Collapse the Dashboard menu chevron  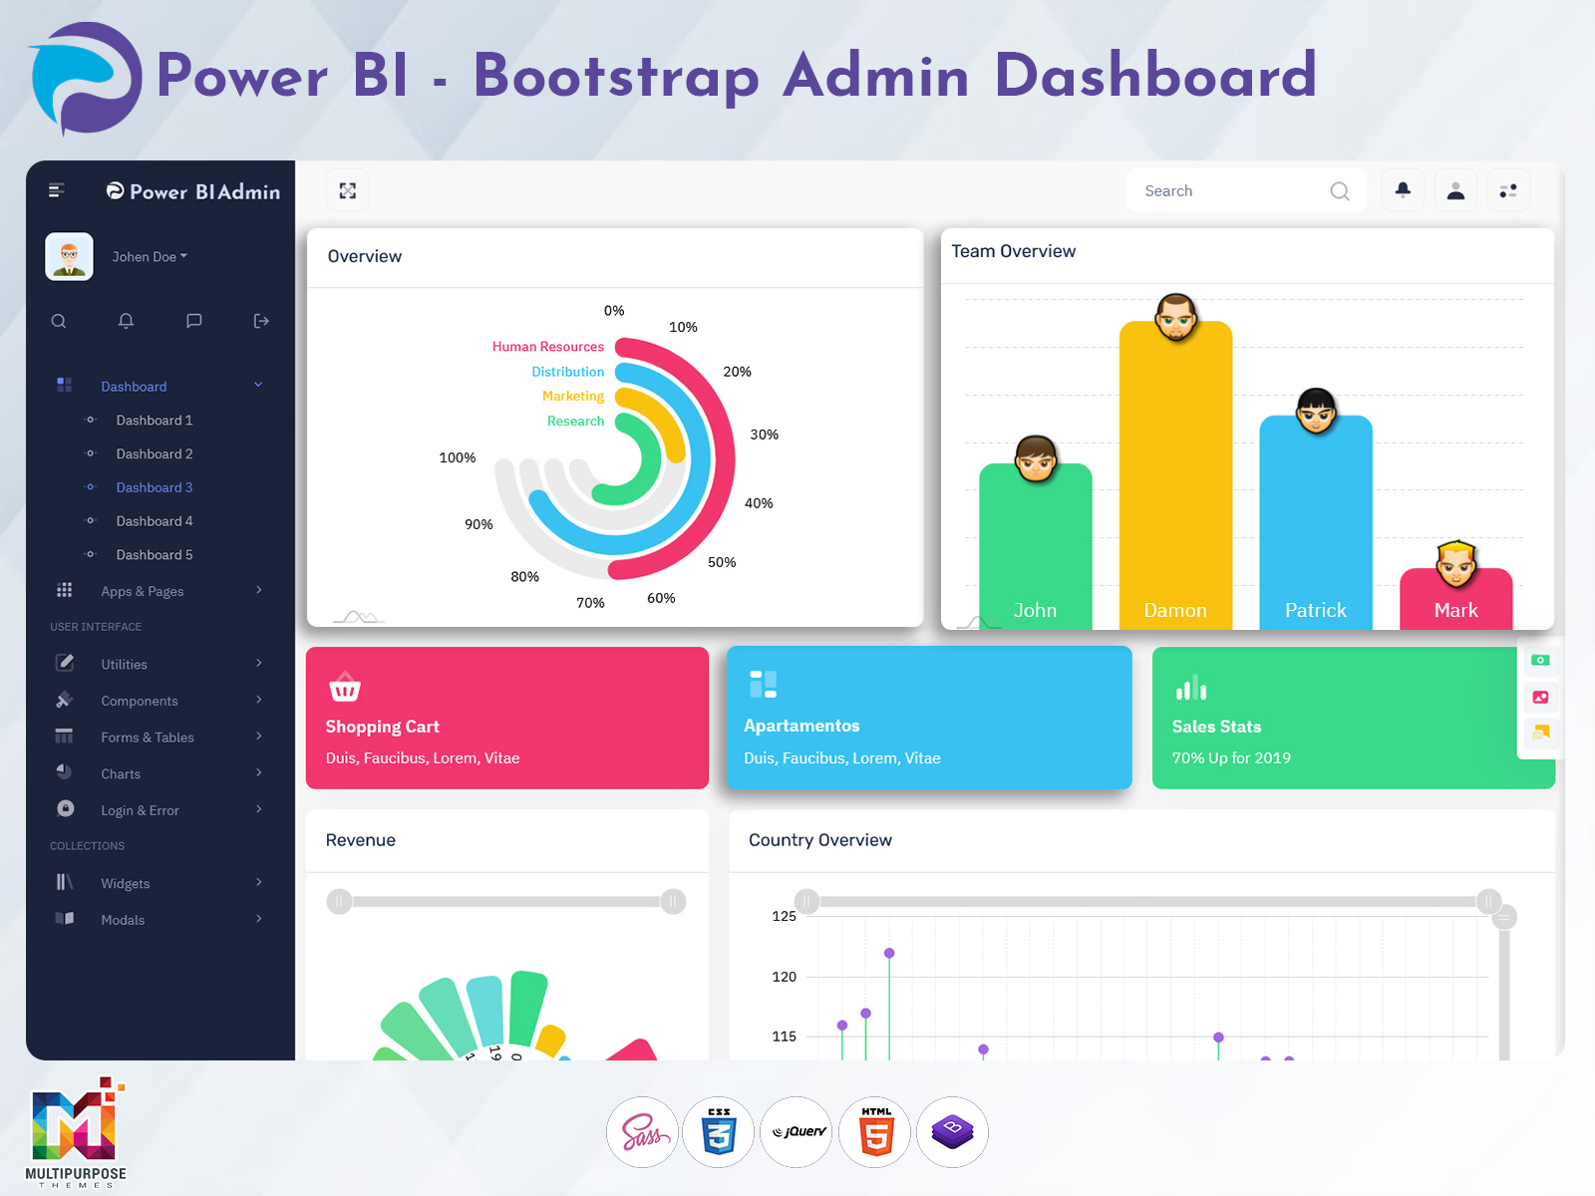(258, 385)
